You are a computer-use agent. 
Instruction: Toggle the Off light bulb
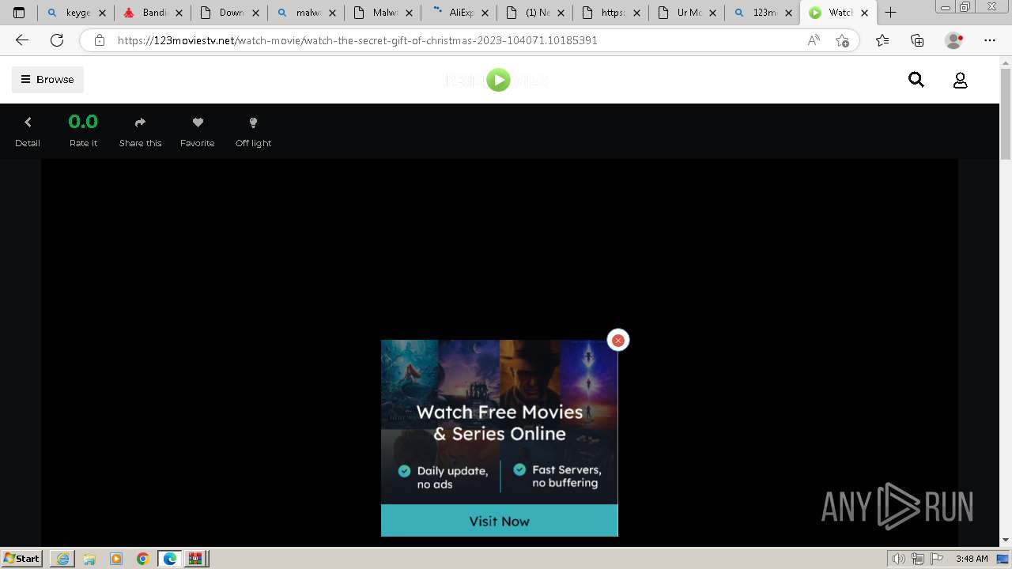(x=253, y=122)
